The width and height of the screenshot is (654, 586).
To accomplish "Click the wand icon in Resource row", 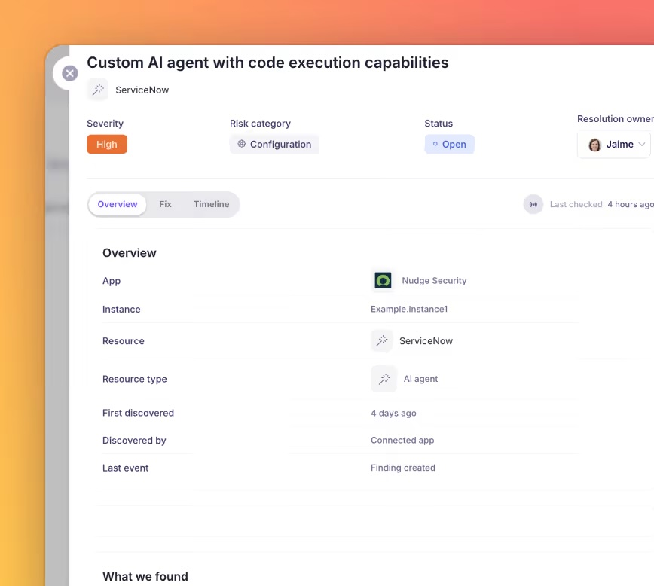I will pyautogui.click(x=382, y=340).
